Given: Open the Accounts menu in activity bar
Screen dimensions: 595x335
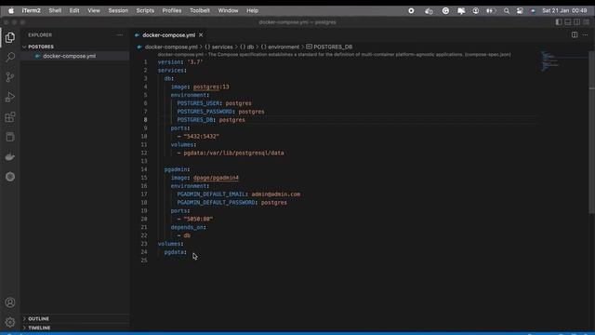Looking at the screenshot, I should (x=10, y=302).
